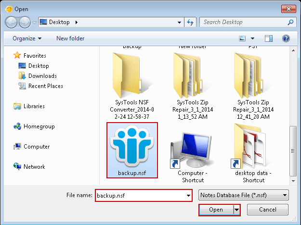Image resolution: width=301 pixels, height=225 pixels.
Task: Click Desktop in the address bar
Action: pyautogui.click(x=59, y=22)
